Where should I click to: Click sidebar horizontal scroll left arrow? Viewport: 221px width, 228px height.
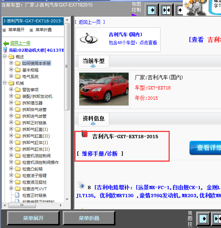tap(5, 206)
